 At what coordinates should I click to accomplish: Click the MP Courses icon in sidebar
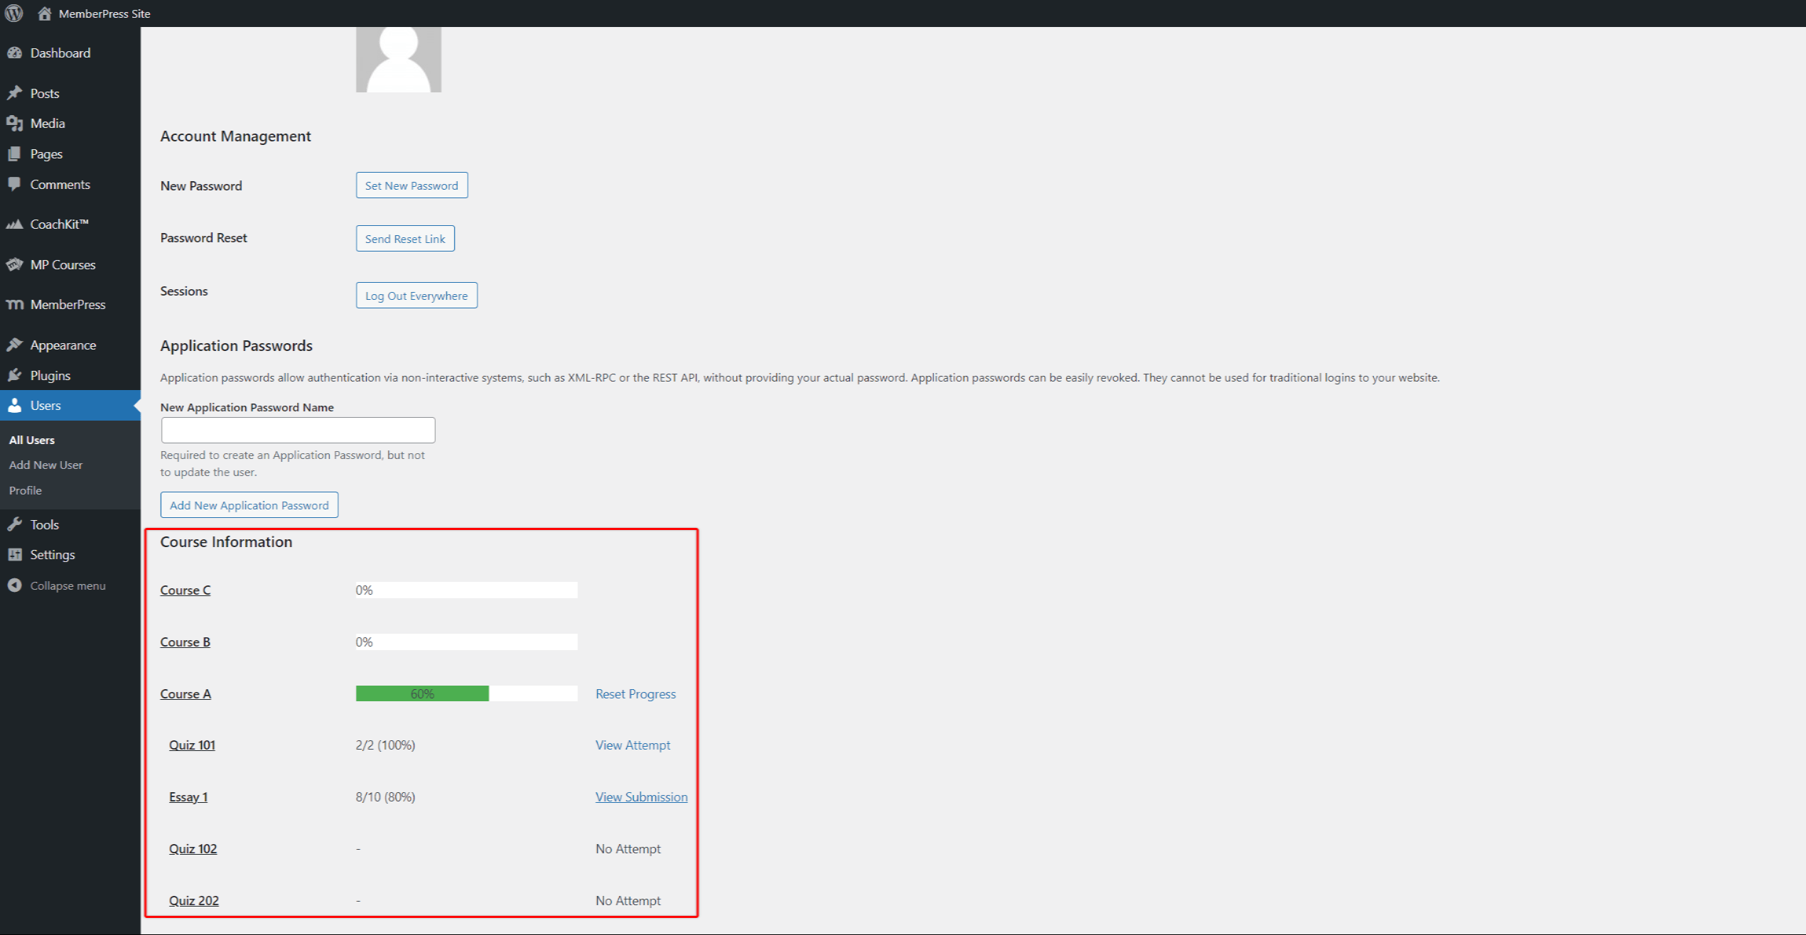click(x=16, y=264)
